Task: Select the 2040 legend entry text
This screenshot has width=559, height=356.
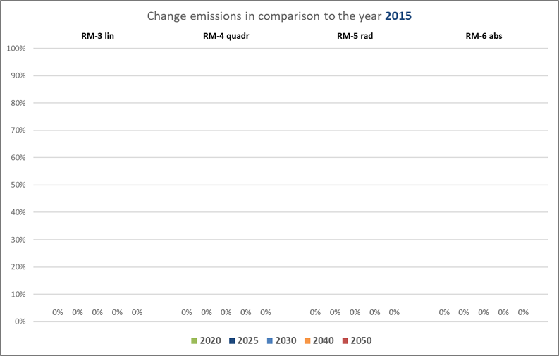Action: (322, 341)
